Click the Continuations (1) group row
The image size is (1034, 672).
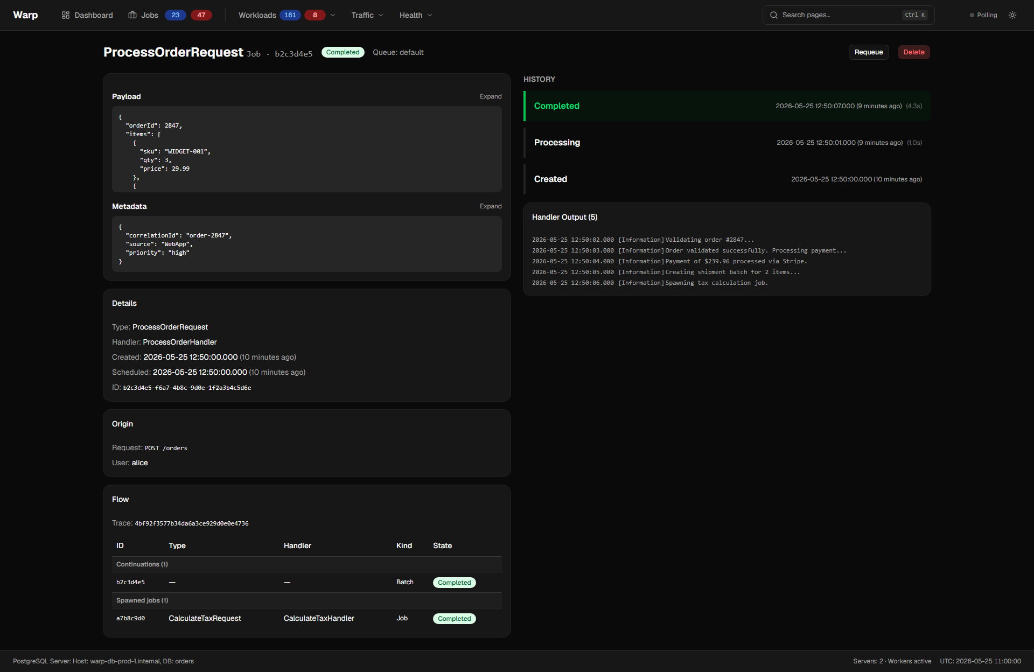click(x=307, y=564)
